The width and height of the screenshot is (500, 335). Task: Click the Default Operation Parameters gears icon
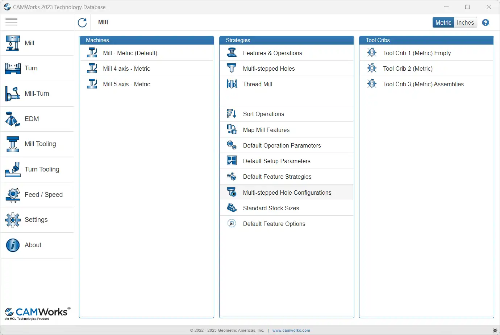tap(232, 145)
